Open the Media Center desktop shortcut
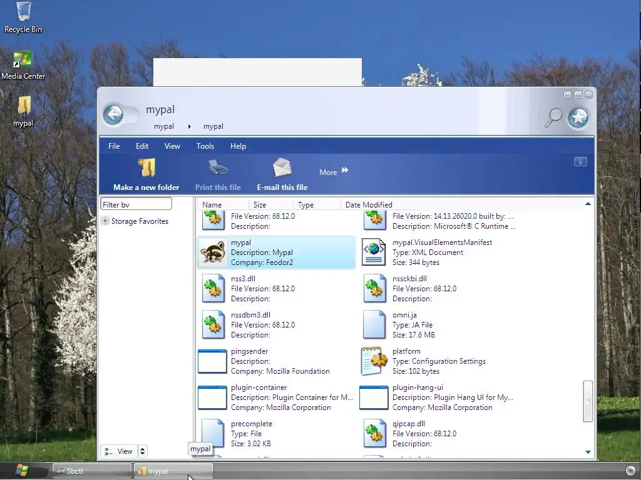Screen dimensions: 641x480 [23, 65]
